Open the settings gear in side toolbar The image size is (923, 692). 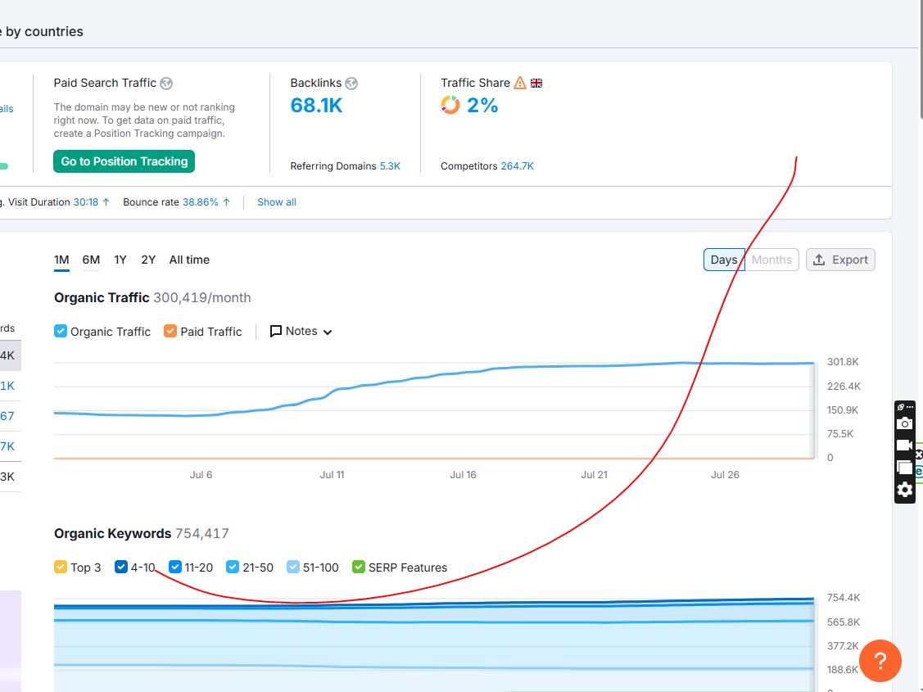coord(904,490)
